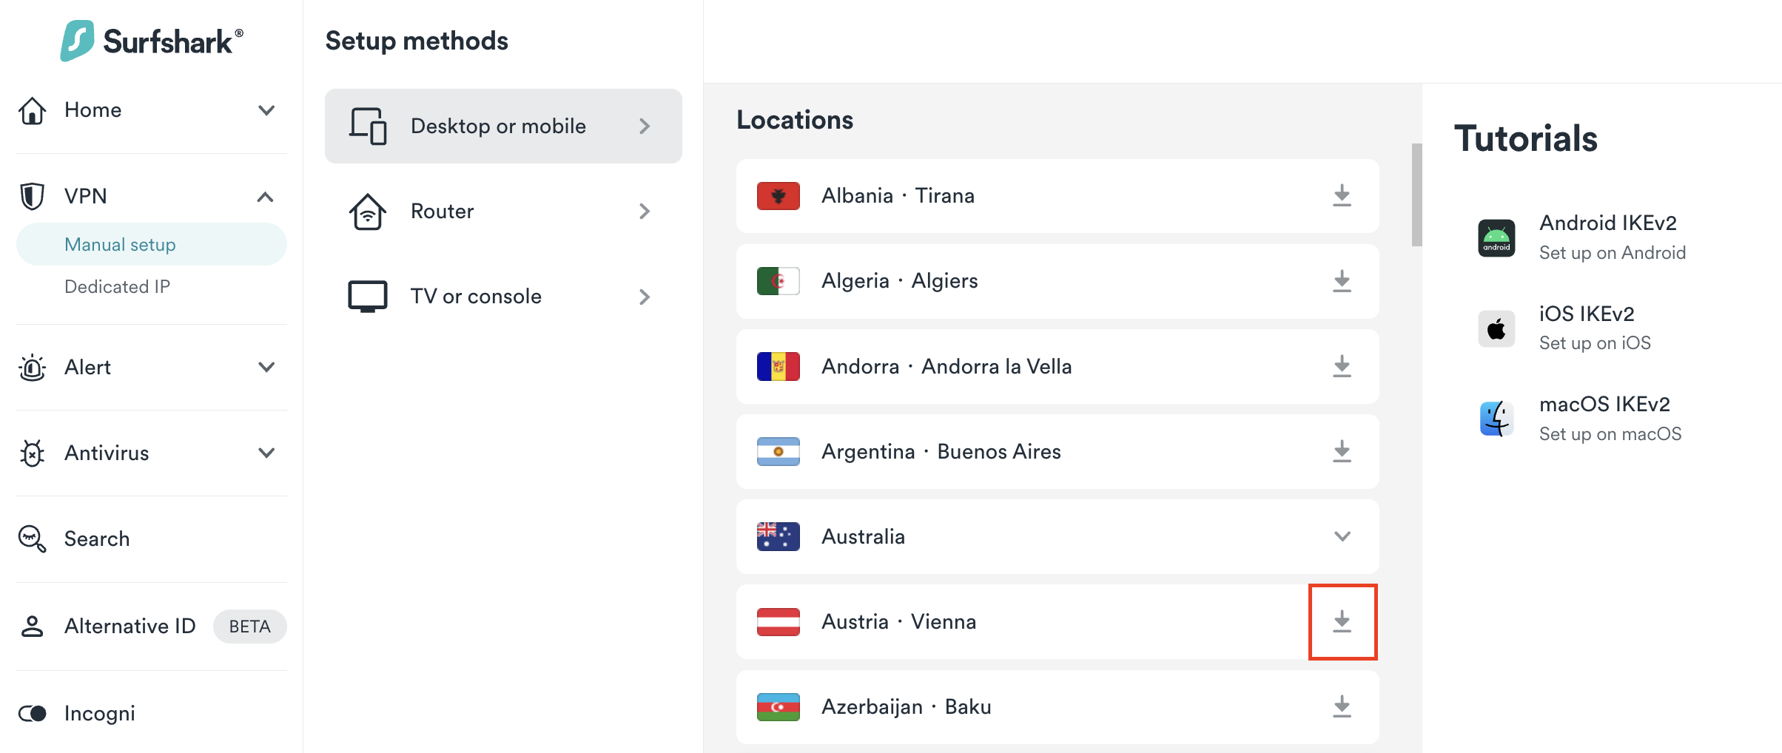This screenshot has height=753, width=1782.
Task: Download the Albania Tirana configuration file
Action: (1342, 196)
